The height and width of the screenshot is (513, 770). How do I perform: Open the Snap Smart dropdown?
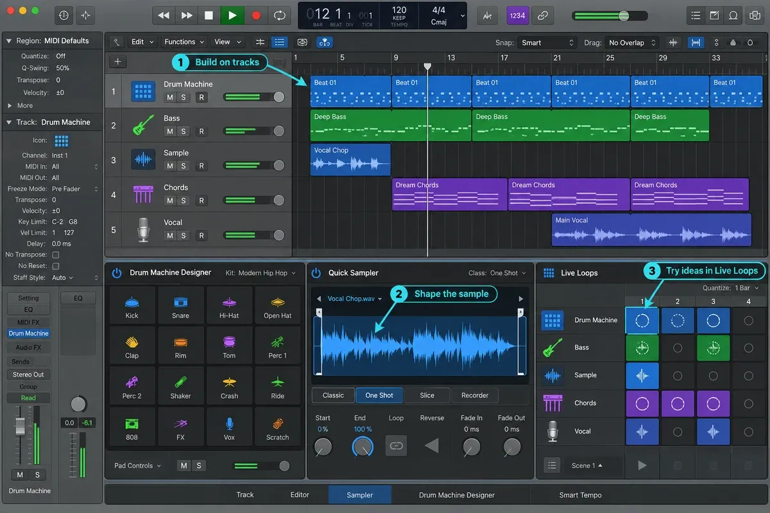tap(547, 42)
